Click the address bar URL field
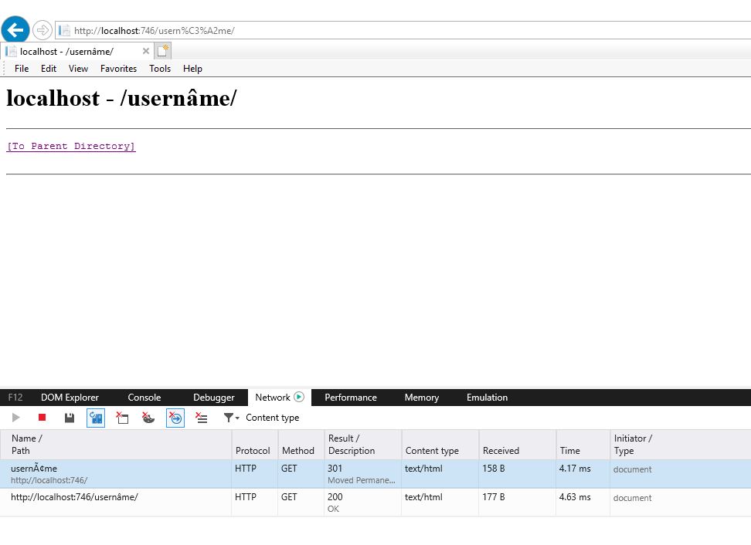 tap(403, 31)
